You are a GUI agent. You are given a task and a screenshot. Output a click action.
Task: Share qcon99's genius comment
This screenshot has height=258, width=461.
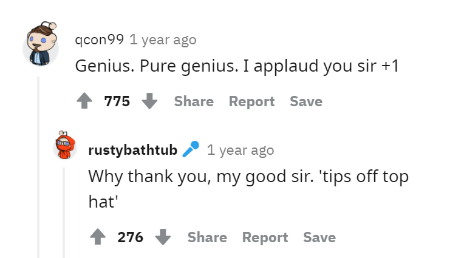[194, 101]
